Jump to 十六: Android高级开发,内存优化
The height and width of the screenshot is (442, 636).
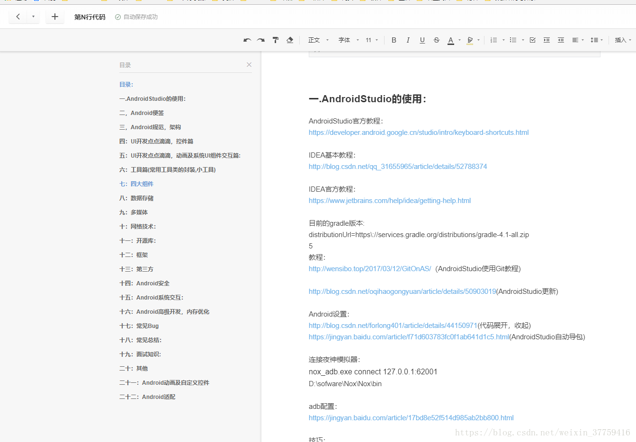164,312
